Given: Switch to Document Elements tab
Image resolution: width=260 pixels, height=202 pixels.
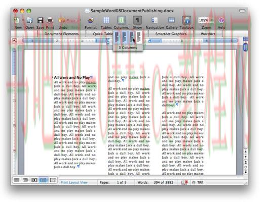Looking at the screenshot, I should [x=61, y=34].
